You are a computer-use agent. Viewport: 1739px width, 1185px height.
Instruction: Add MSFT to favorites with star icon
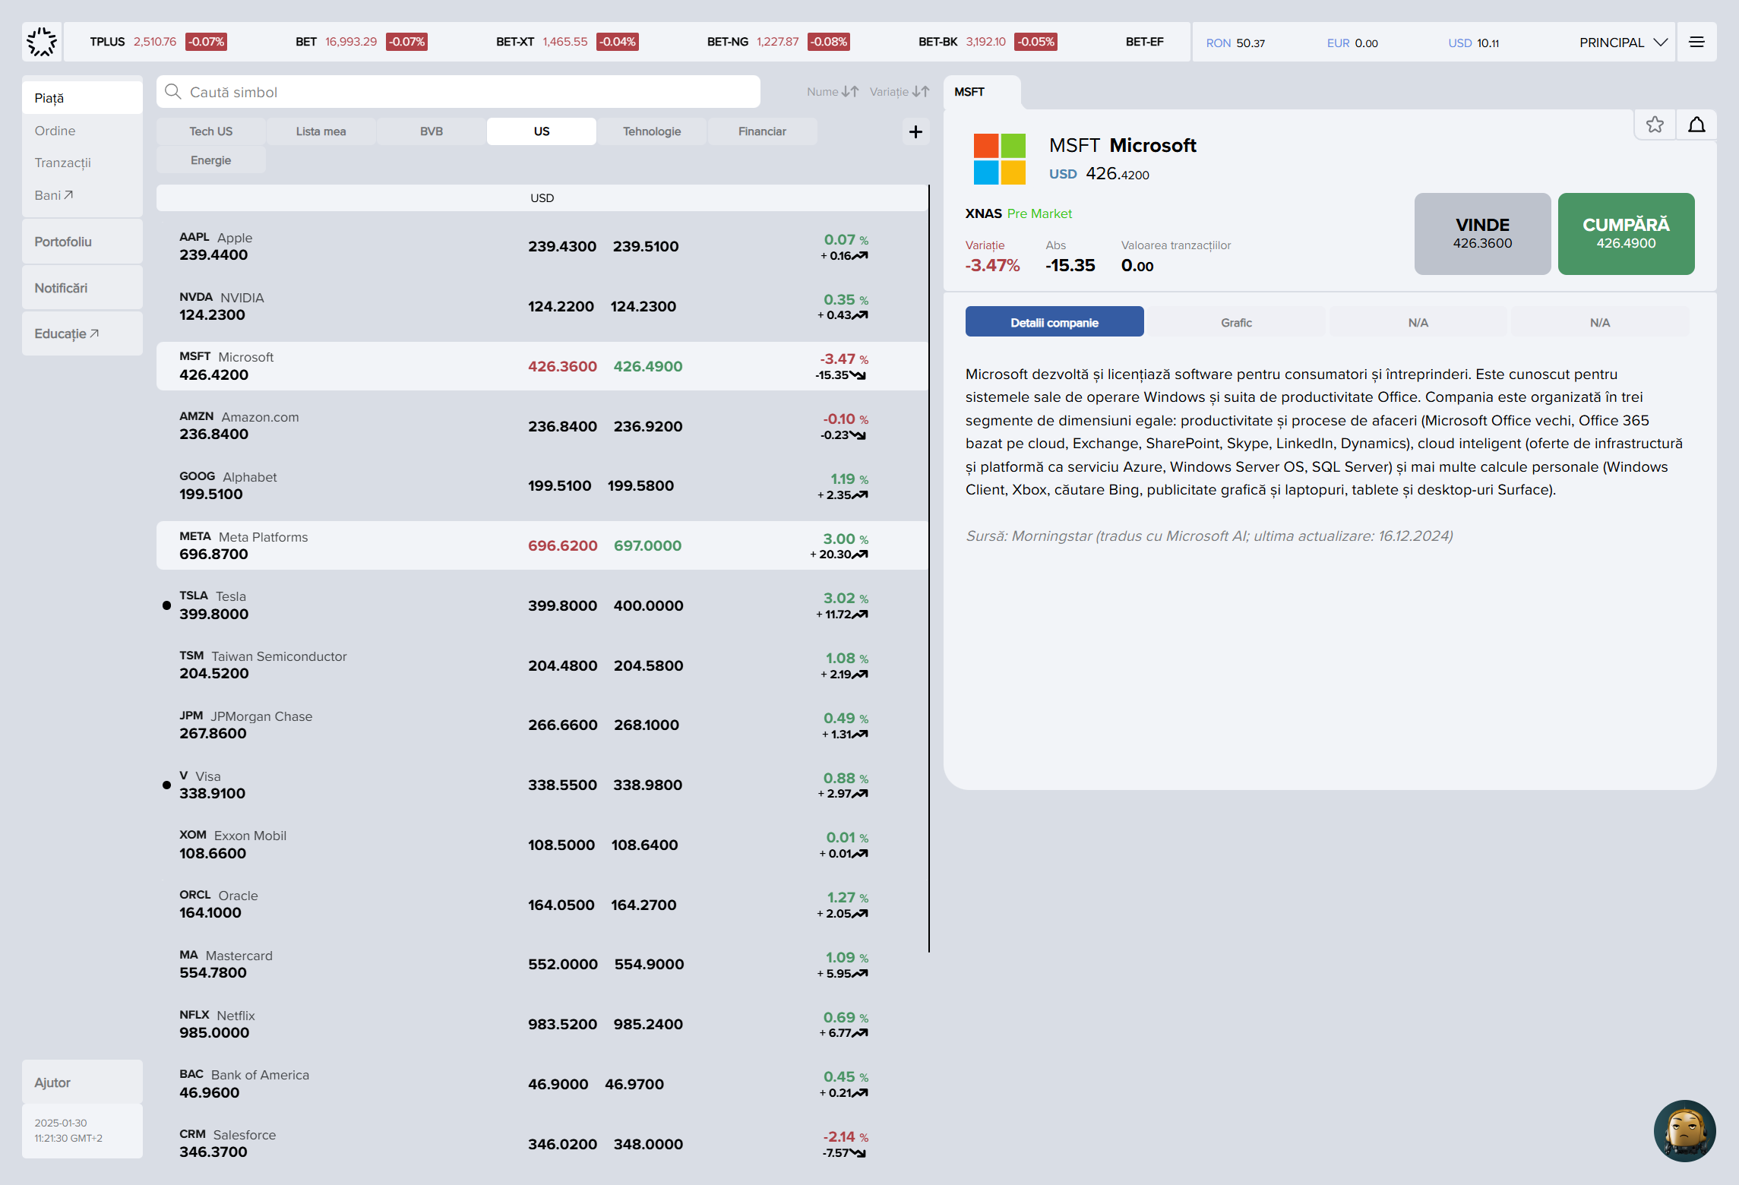[x=1655, y=125]
